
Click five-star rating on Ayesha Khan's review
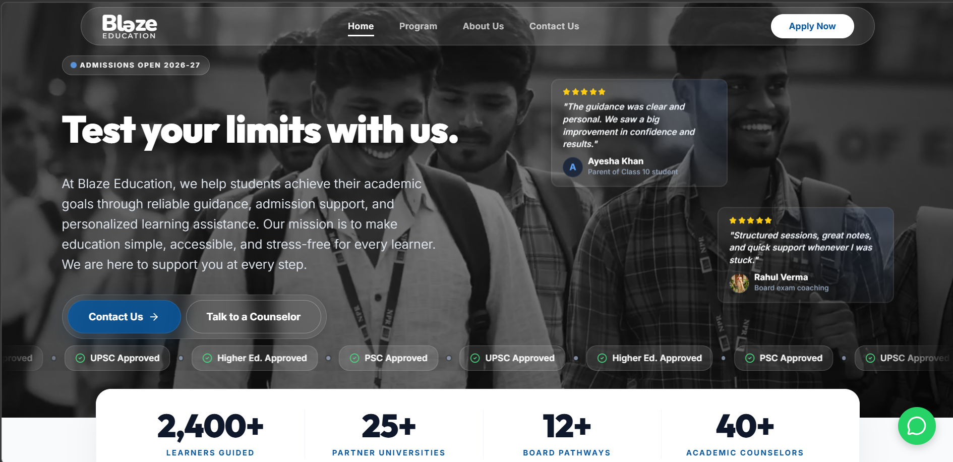(x=583, y=92)
